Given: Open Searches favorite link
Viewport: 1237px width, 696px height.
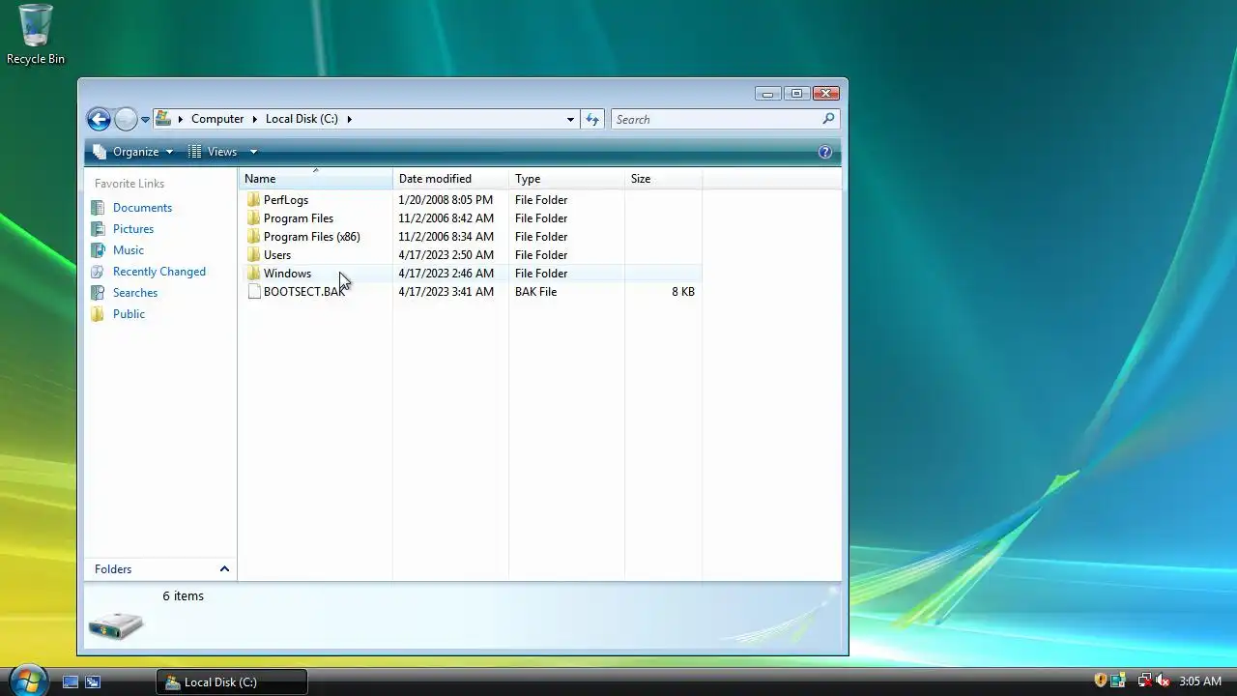Looking at the screenshot, I should click(x=135, y=293).
